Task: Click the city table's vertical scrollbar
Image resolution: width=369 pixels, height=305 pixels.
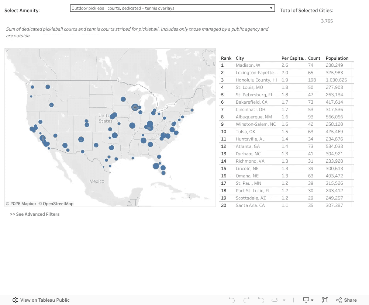Action: 353,134
